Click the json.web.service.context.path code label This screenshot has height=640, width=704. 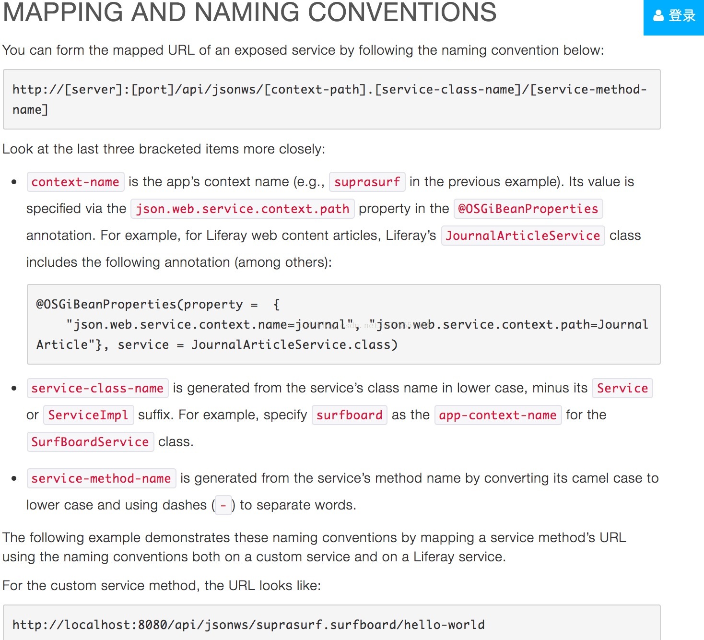(243, 209)
